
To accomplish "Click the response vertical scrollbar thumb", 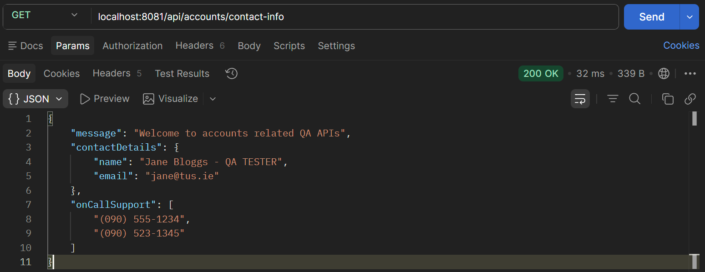I will tap(695, 118).
